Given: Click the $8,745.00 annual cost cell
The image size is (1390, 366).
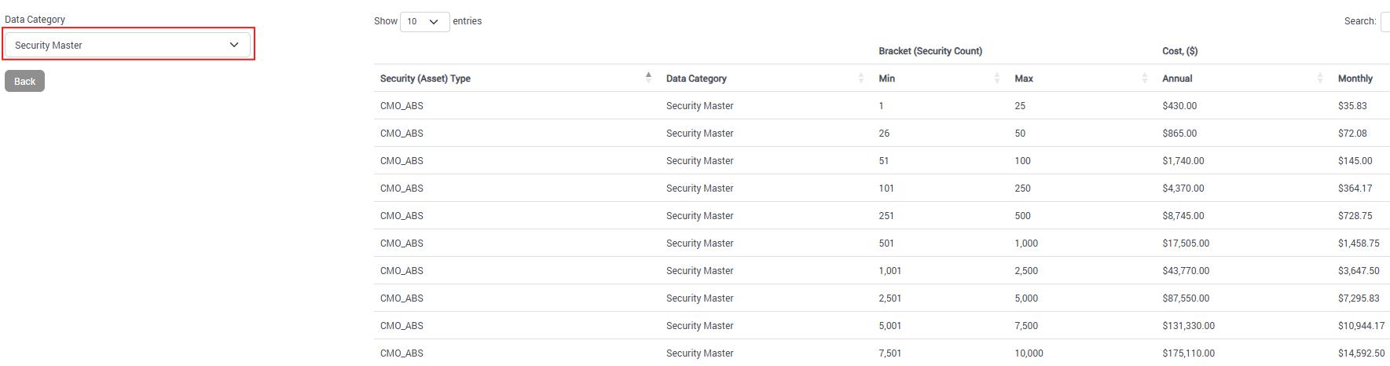Looking at the screenshot, I should coord(1183,216).
